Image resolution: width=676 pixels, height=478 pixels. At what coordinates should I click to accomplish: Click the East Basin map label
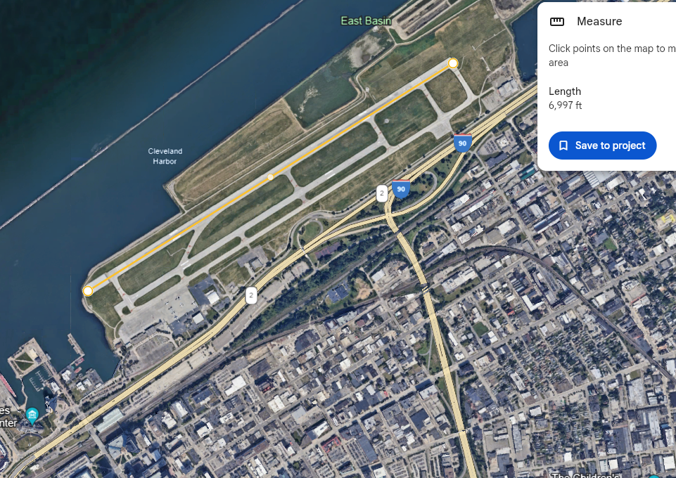[366, 20]
